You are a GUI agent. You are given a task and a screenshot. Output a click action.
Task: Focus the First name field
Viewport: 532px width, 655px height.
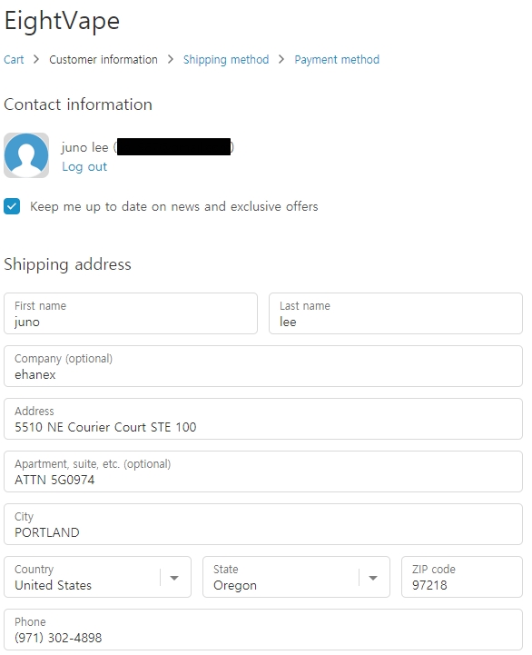click(x=131, y=313)
